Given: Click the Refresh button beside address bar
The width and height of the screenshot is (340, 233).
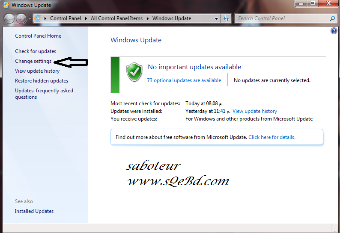Looking at the screenshot, I should (x=227, y=18).
